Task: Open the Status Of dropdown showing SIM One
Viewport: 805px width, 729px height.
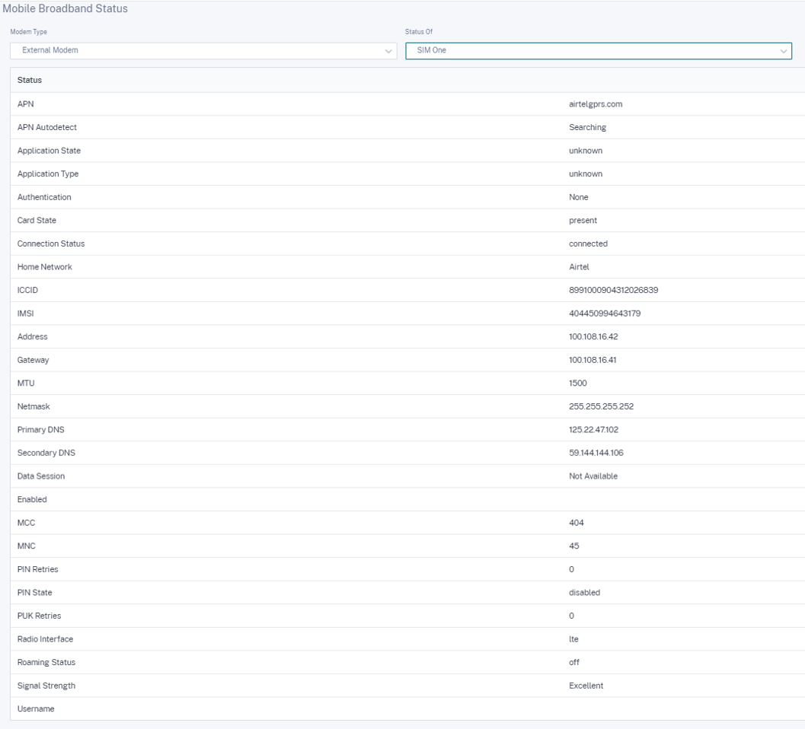Action: click(x=599, y=50)
